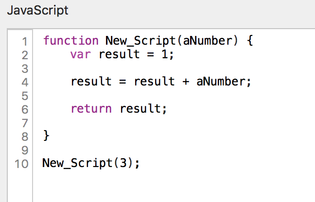
Task: Click the plus operator on line 4
Action: click(x=186, y=82)
